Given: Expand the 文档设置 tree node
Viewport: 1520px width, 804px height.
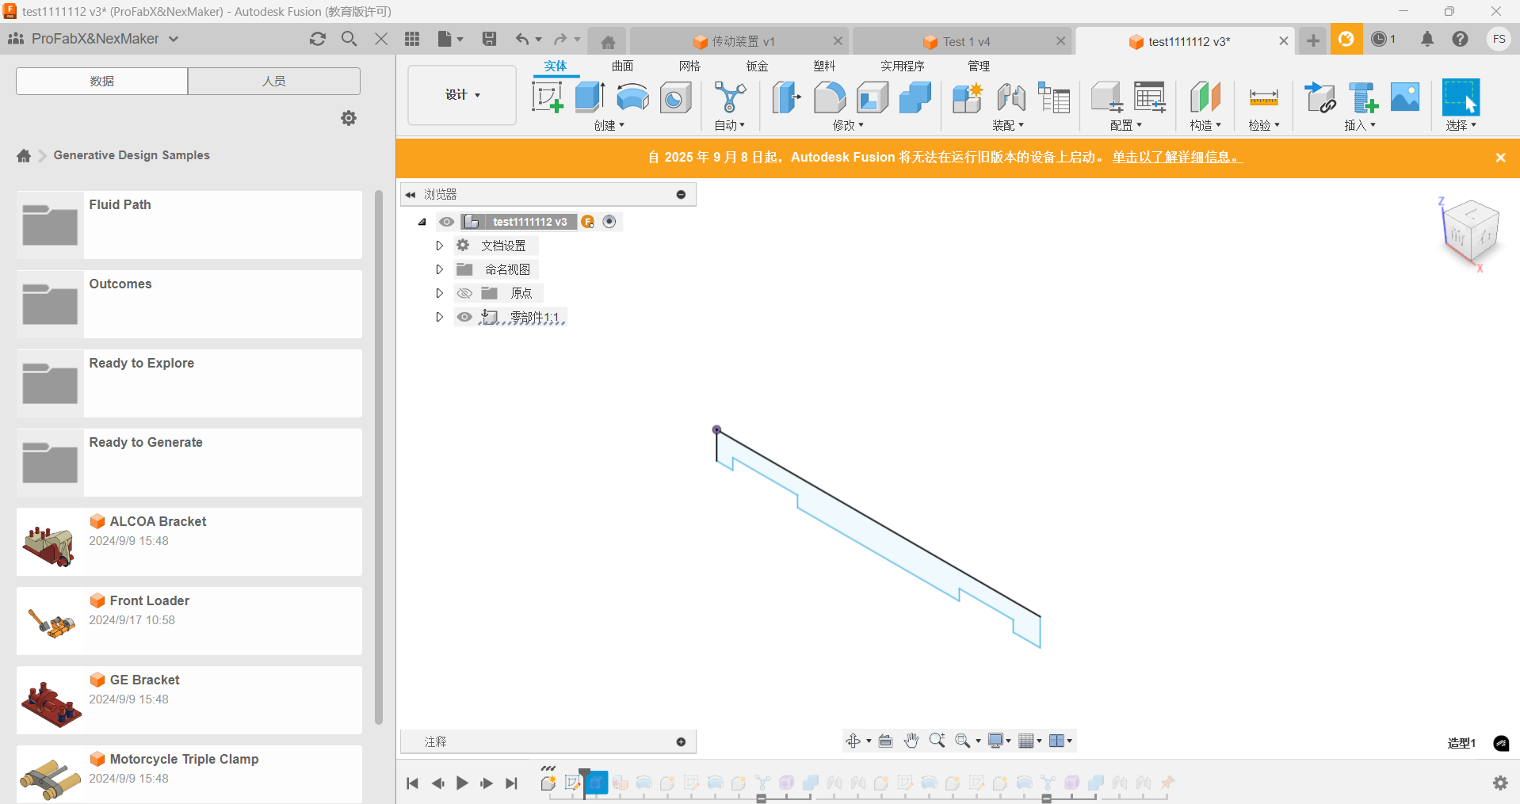Looking at the screenshot, I should (x=439, y=246).
